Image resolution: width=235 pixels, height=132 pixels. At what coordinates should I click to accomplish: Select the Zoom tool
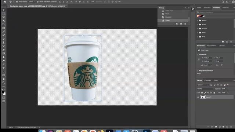(x=4, y=82)
